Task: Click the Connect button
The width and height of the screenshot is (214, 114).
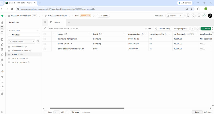Action: click(x=104, y=16)
